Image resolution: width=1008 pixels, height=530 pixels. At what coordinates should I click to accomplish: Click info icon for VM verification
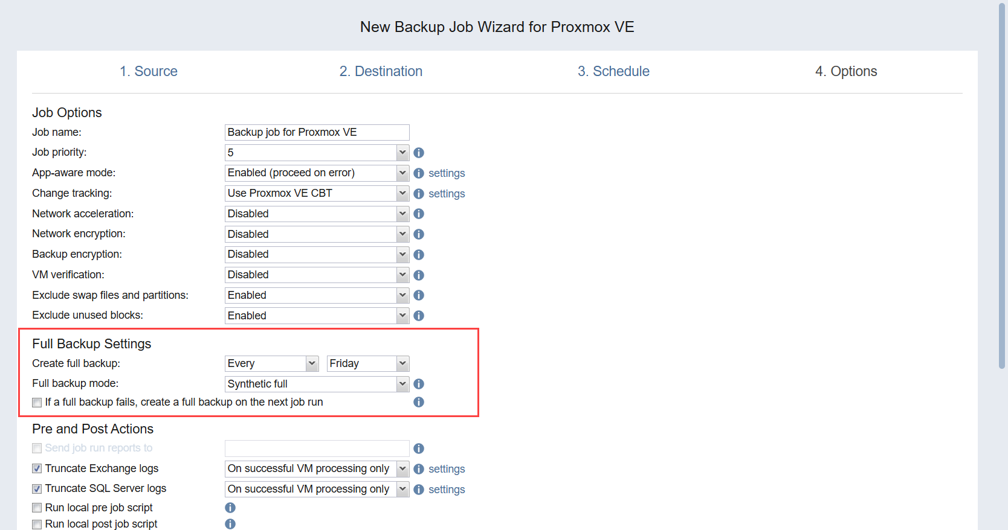[x=419, y=275]
